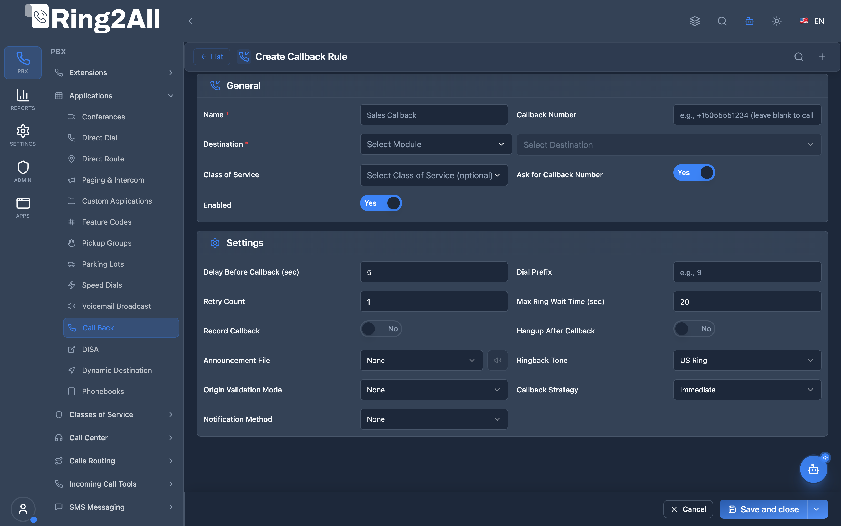
Task: Click the Dial Prefix input field
Action: pyautogui.click(x=747, y=272)
